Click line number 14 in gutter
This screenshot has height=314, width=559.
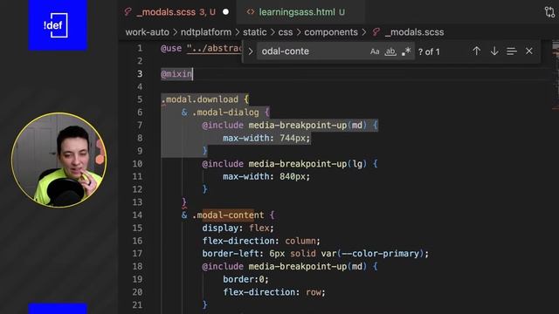pos(137,215)
